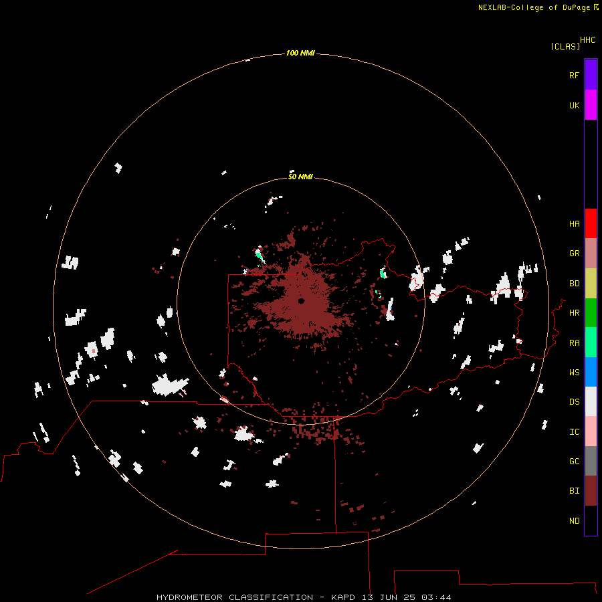Click the GC legend label

(x=574, y=462)
